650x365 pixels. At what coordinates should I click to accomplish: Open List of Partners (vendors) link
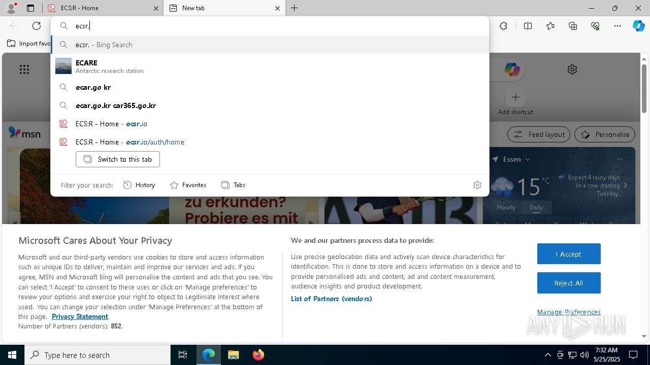pyautogui.click(x=332, y=299)
